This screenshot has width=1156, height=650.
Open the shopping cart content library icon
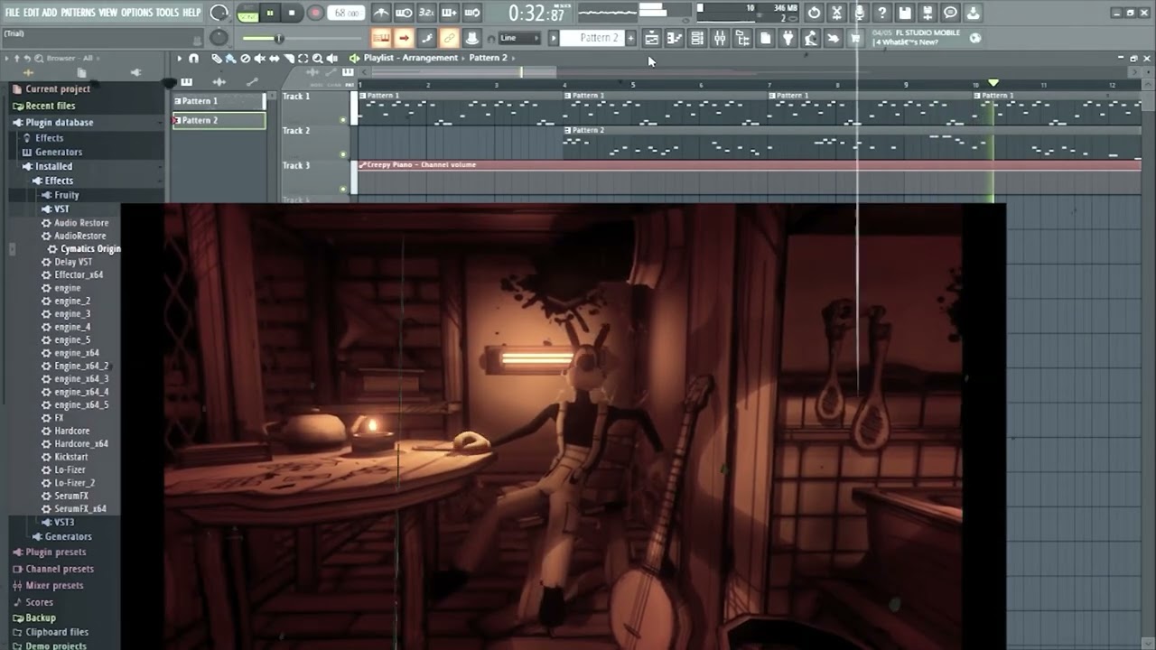[x=854, y=38]
